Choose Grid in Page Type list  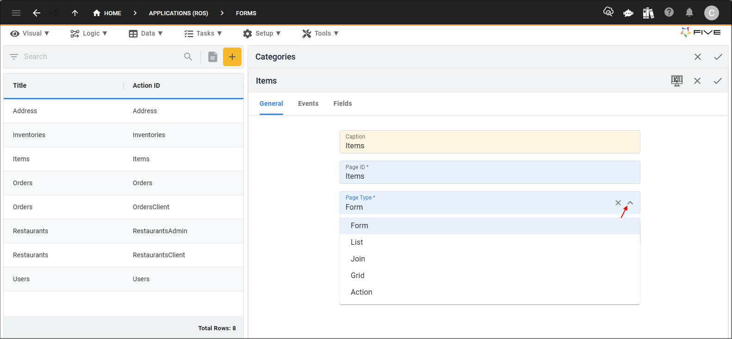(x=490, y=276)
